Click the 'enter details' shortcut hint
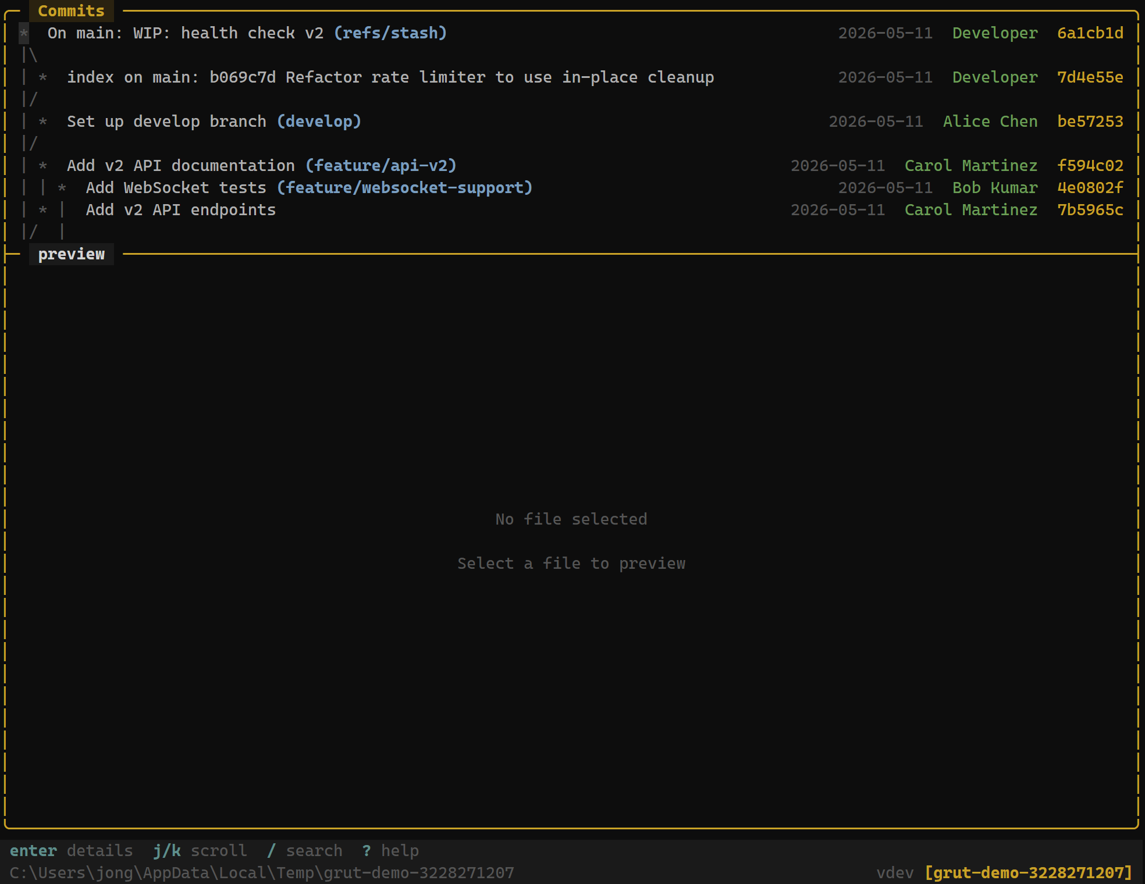This screenshot has width=1145, height=884. pyautogui.click(x=71, y=851)
